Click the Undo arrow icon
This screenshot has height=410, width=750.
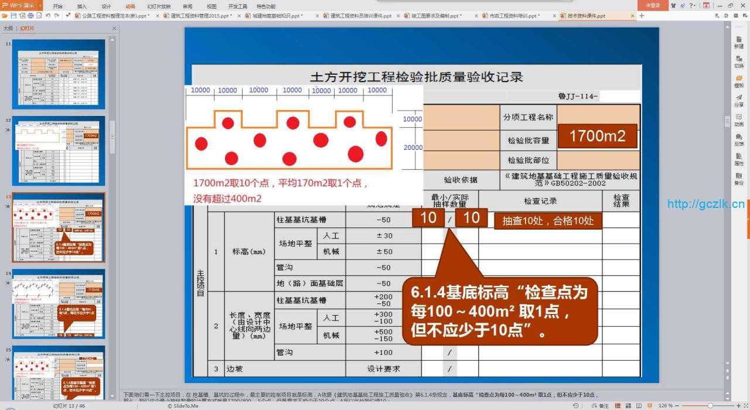pyautogui.click(x=47, y=16)
